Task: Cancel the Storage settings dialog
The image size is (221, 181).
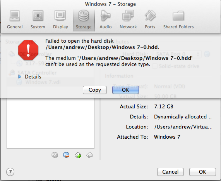Action: click(x=170, y=172)
